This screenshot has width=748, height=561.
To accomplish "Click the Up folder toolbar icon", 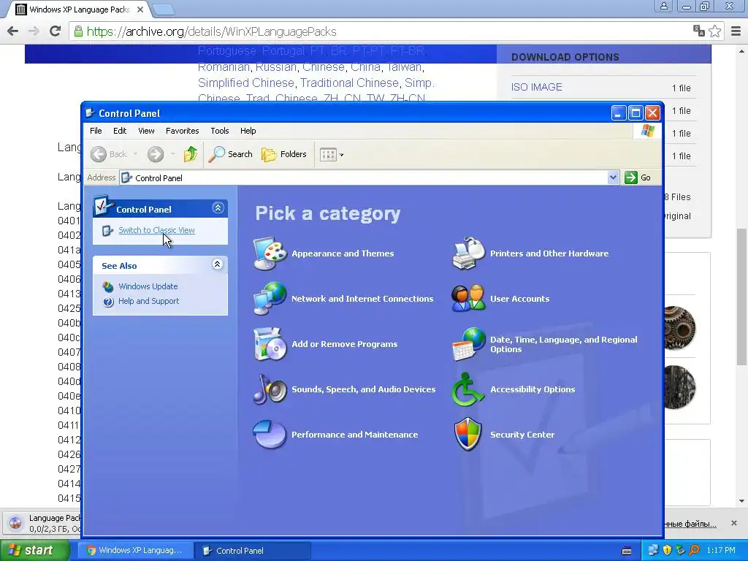I will click(x=191, y=154).
